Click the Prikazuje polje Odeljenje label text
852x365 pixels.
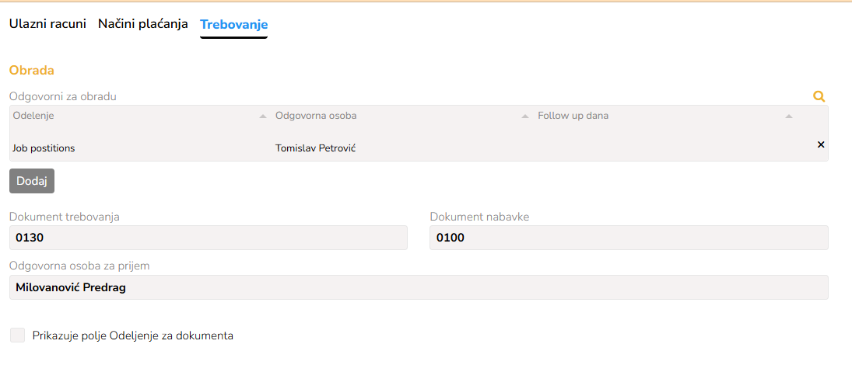pos(133,335)
